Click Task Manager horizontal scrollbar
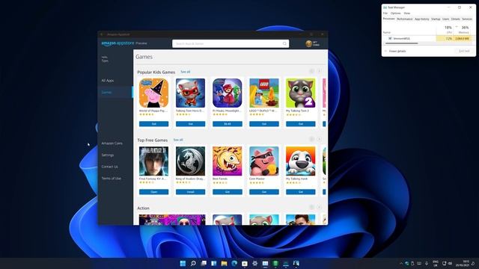Screen dimensions: 479x269 pyautogui.click(x=401, y=43)
